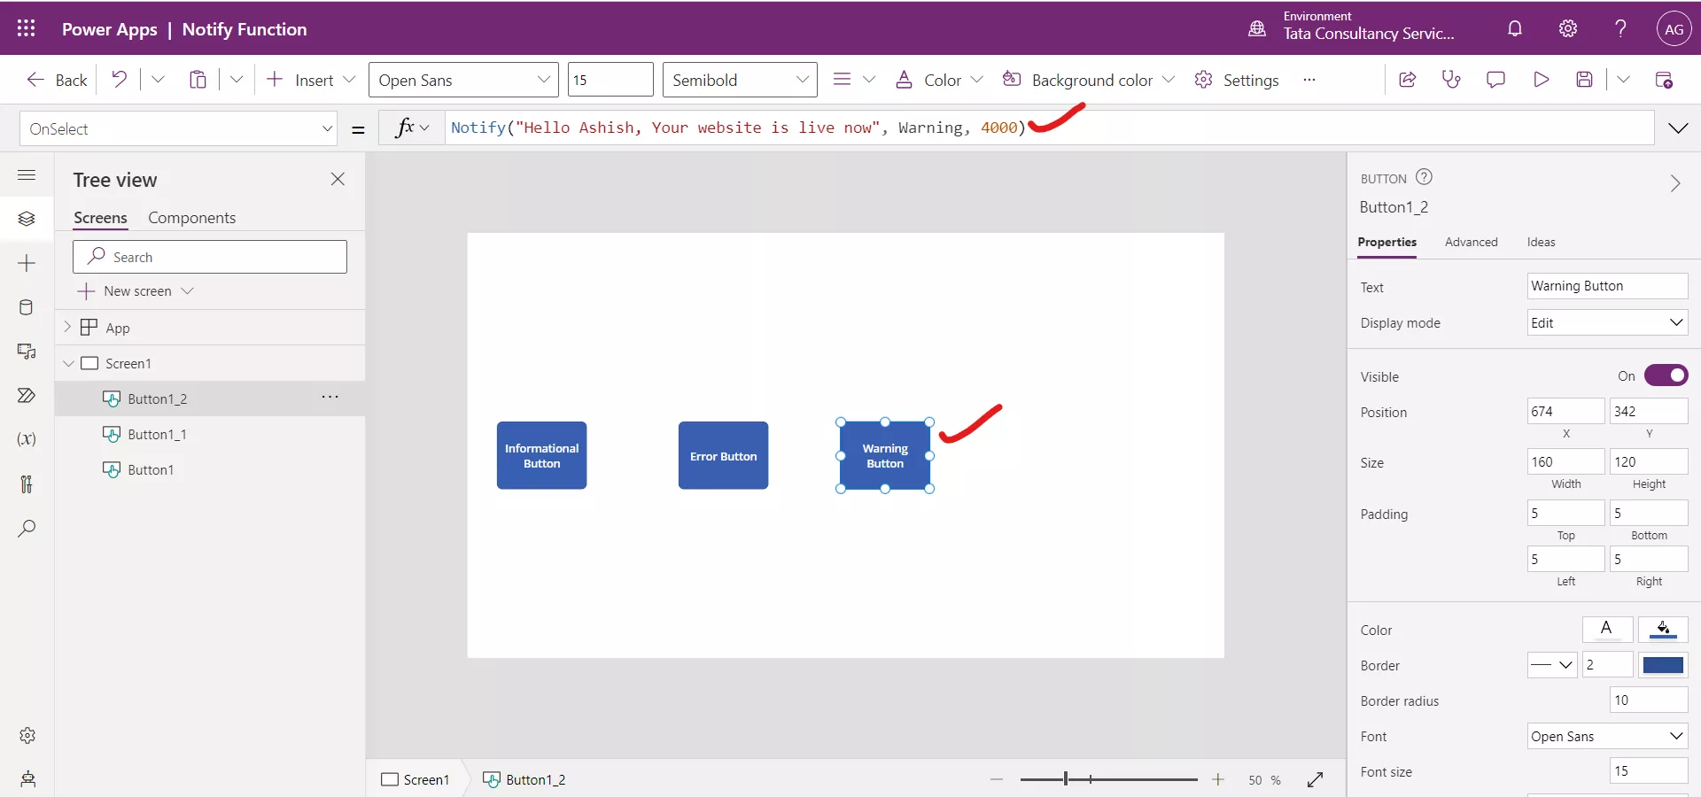Viewport: 1701px width, 797px height.
Task: Click the Error Button on canvas
Action: pyautogui.click(x=723, y=455)
